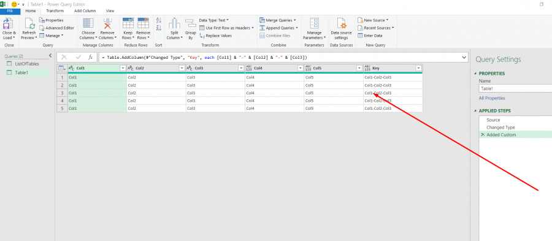Click the Key cell in row 5

tap(393, 109)
